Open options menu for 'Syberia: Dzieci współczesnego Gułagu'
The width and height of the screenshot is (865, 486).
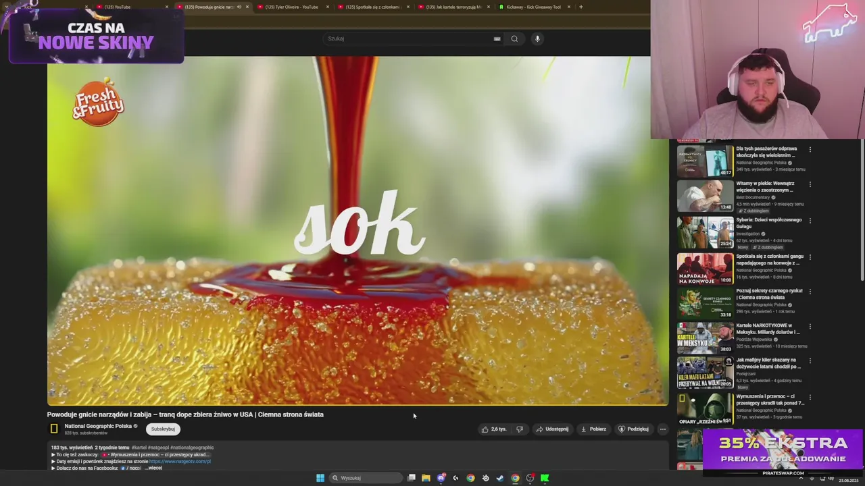[x=810, y=221]
